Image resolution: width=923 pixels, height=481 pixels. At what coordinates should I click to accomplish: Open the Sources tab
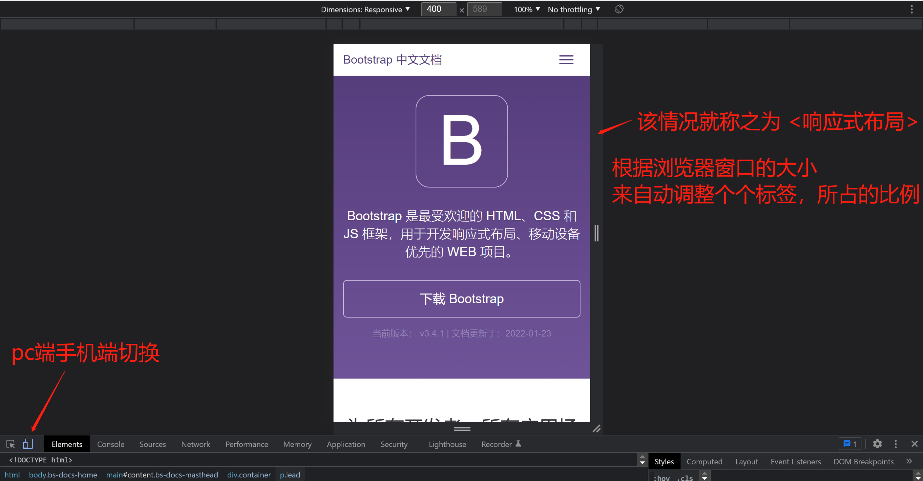click(153, 444)
